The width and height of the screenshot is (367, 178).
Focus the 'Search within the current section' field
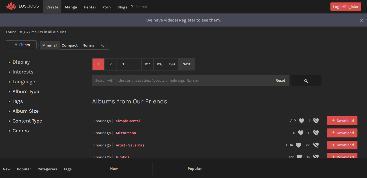click(x=182, y=81)
